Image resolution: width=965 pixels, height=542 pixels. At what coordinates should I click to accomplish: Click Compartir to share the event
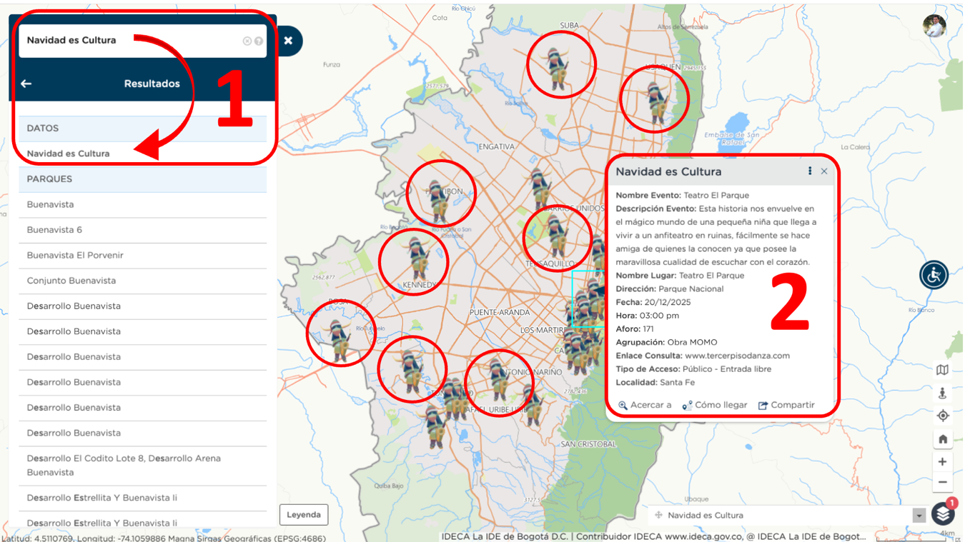click(786, 405)
